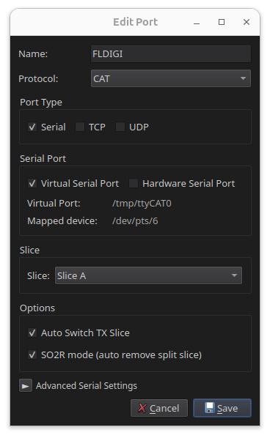Screen dimensions: 270x438
Task: Uncheck the Serial port type checkbox
Action: 32,127
